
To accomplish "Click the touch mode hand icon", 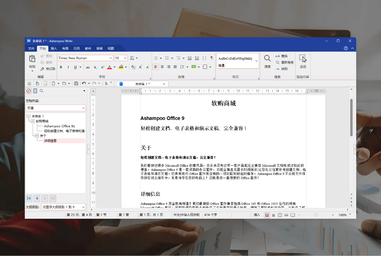I will 37,83.
